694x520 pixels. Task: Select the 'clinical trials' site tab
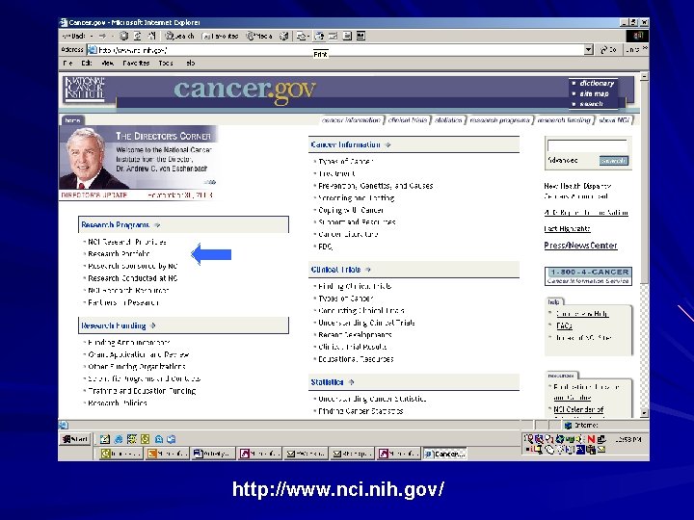click(x=408, y=120)
